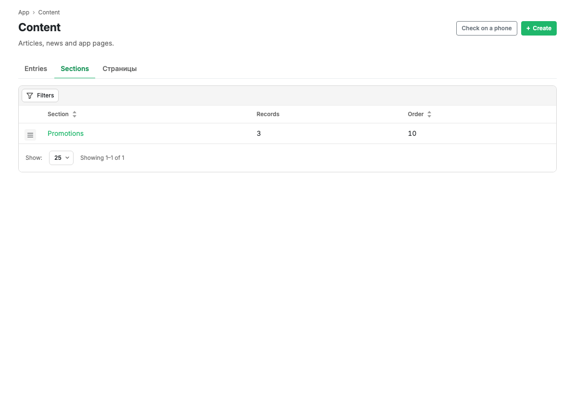Sort by Order column arrows

[x=429, y=114]
